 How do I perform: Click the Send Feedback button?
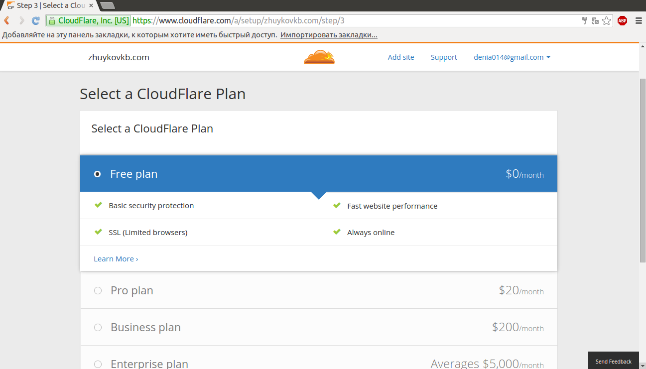pyautogui.click(x=614, y=362)
